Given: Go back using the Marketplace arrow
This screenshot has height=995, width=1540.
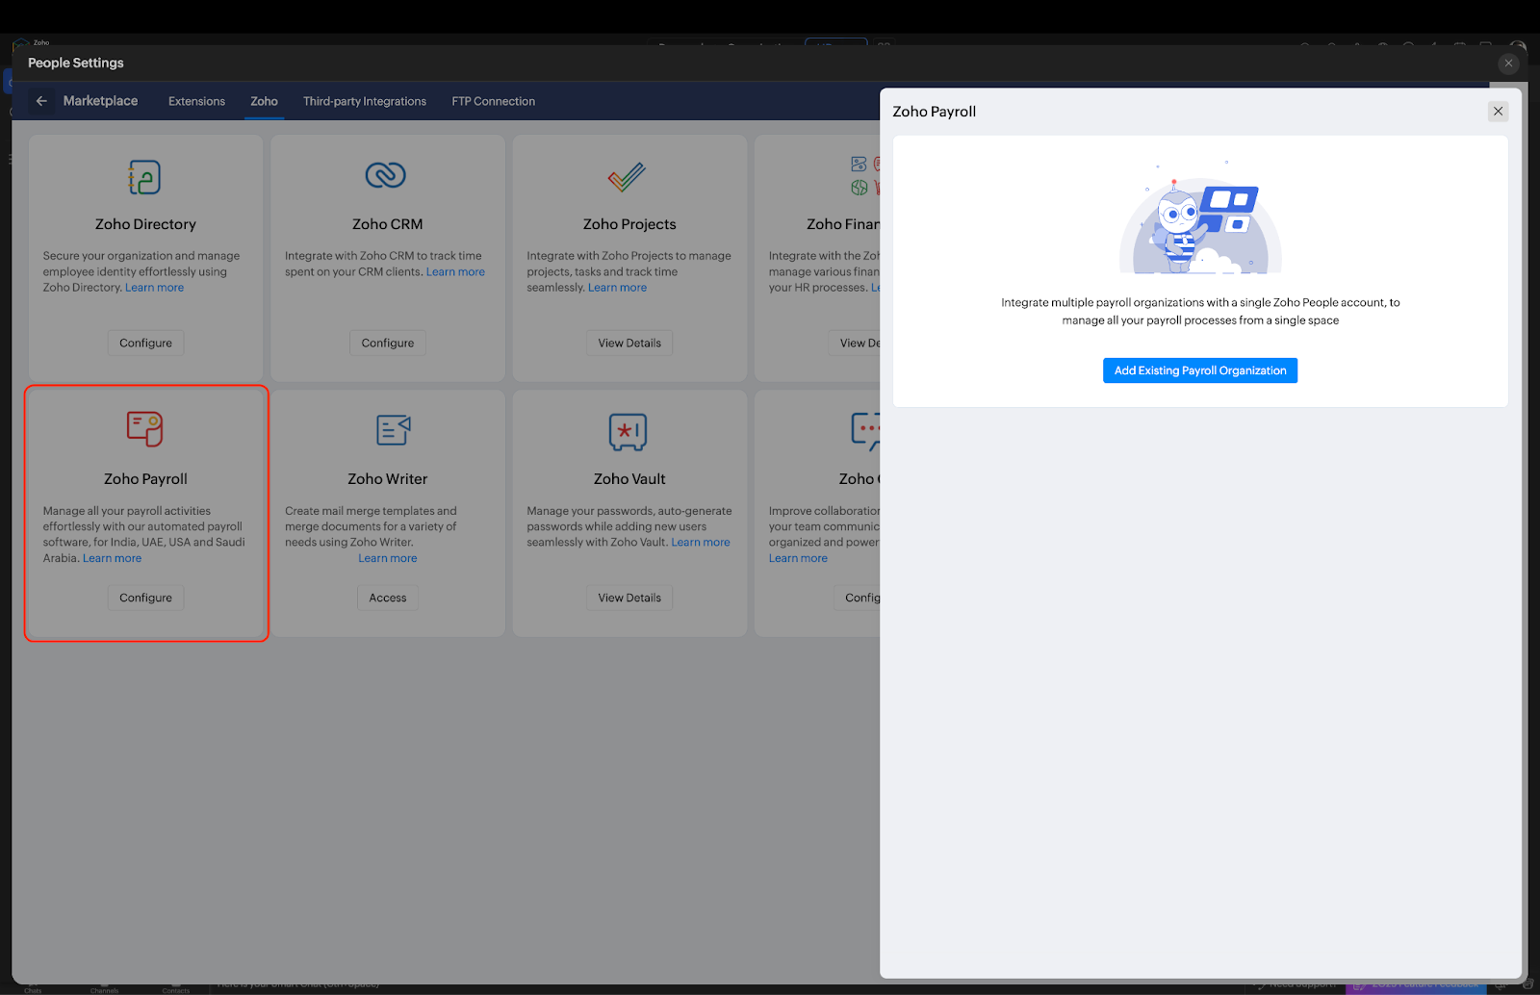Looking at the screenshot, I should [x=41, y=101].
